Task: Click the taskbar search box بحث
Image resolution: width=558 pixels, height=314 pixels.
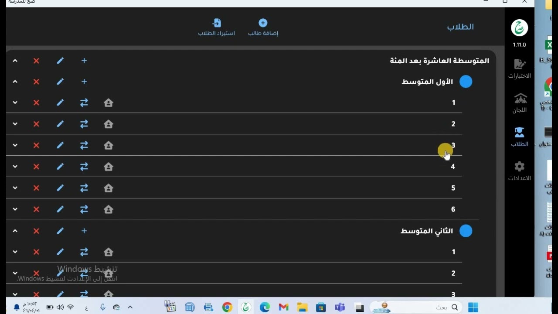Action: [416, 307]
